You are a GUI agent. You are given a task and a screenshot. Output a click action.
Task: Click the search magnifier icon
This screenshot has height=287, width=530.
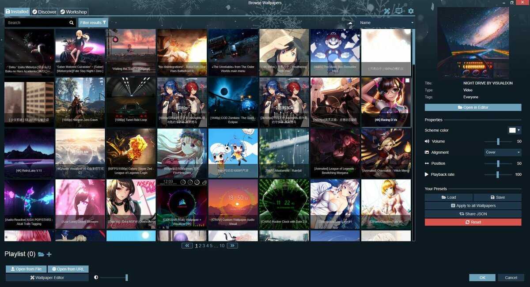tap(72, 23)
